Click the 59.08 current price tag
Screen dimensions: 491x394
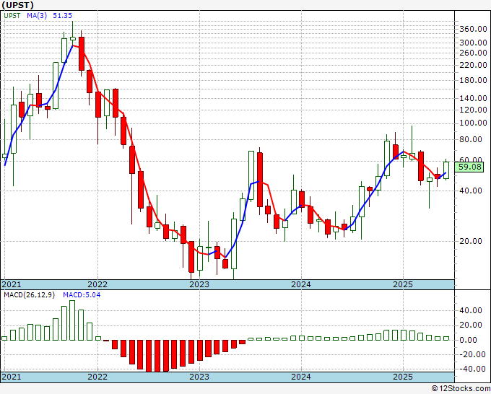(x=469, y=167)
